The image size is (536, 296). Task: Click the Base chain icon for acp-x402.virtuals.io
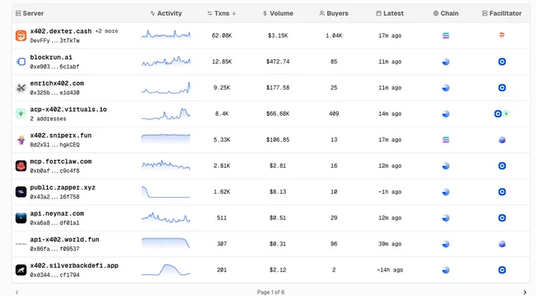click(446, 113)
